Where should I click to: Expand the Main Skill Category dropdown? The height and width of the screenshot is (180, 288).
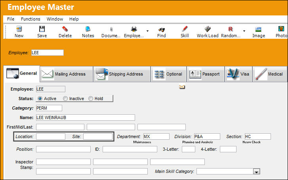[256, 172]
